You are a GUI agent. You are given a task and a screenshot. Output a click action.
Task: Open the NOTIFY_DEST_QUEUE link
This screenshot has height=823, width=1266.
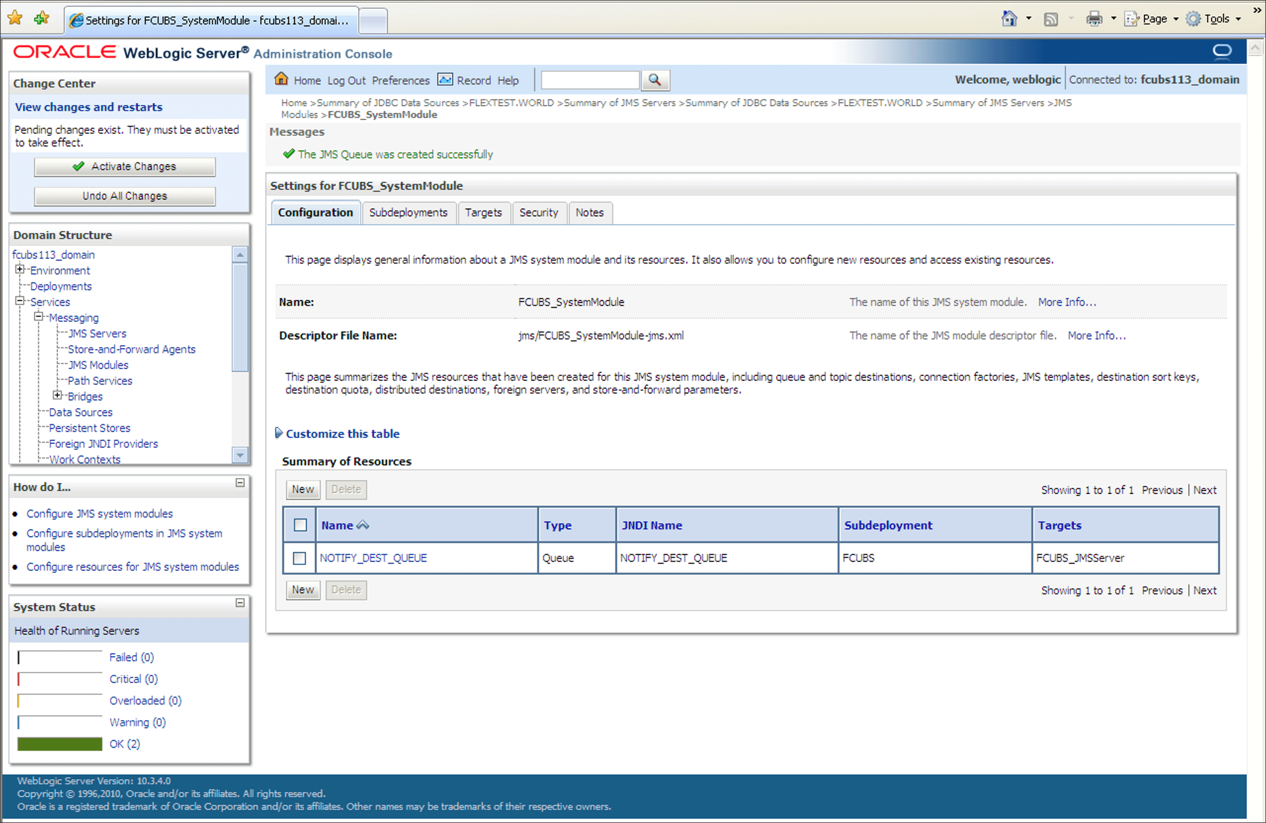point(373,558)
